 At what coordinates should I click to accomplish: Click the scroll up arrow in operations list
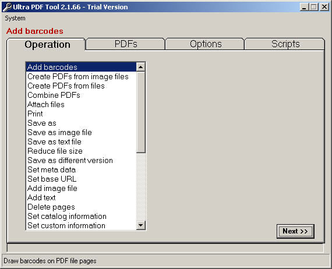(x=140, y=67)
